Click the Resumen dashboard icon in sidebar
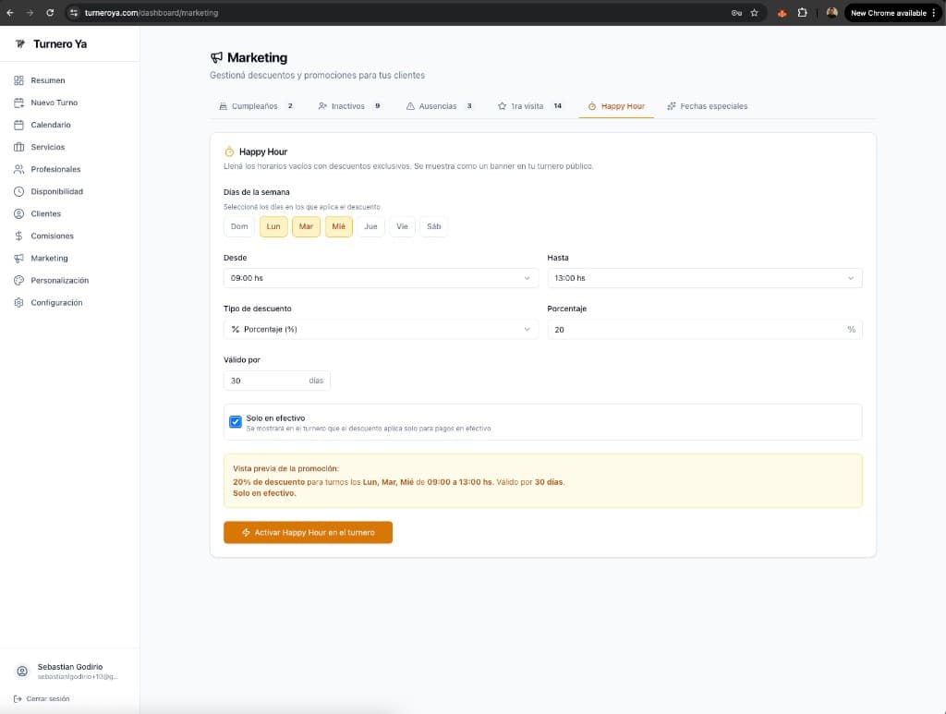946x714 pixels. coord(18,80)
